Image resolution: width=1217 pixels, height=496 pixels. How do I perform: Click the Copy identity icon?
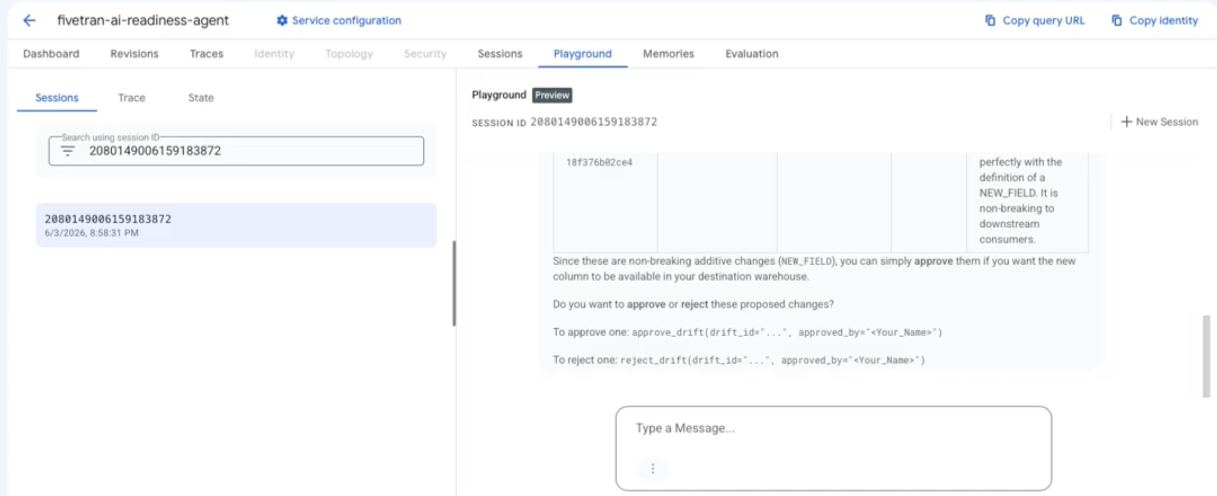pyautogui.click(x=1117, y=21)
